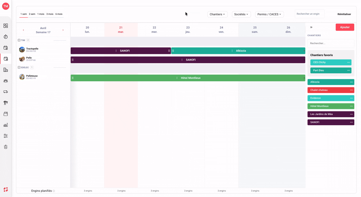The image size is (361, 197).
Task: Grab drag handle at start of Albizzia bar
Action: point(173,51)
